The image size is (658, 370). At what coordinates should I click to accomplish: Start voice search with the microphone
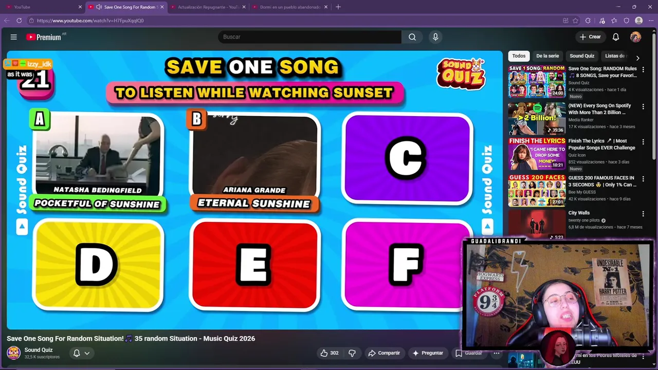[435, 37]
